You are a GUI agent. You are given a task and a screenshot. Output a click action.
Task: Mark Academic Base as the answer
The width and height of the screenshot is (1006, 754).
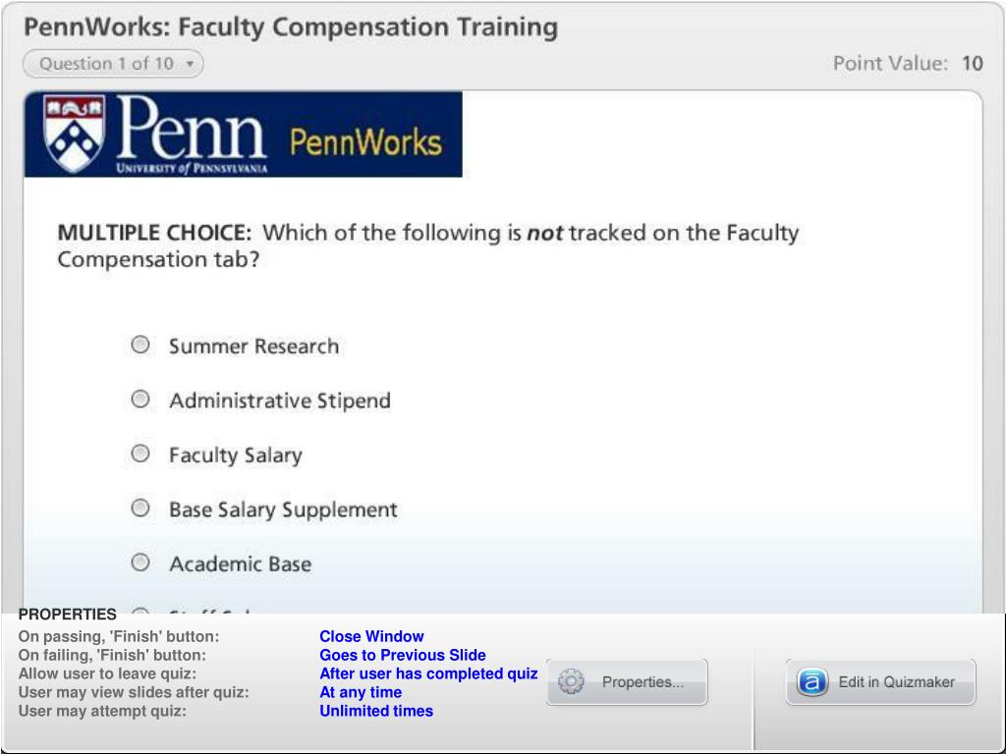coord(140,563)
